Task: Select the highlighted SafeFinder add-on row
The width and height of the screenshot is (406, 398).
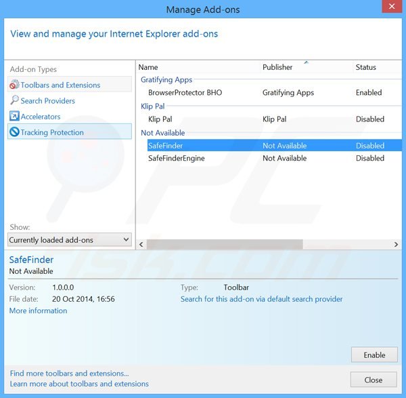Action: pyautogui.click(x=275, y=146)
